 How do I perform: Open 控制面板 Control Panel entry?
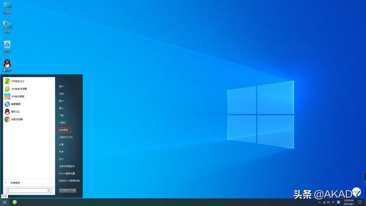click(x=63, y=130)
